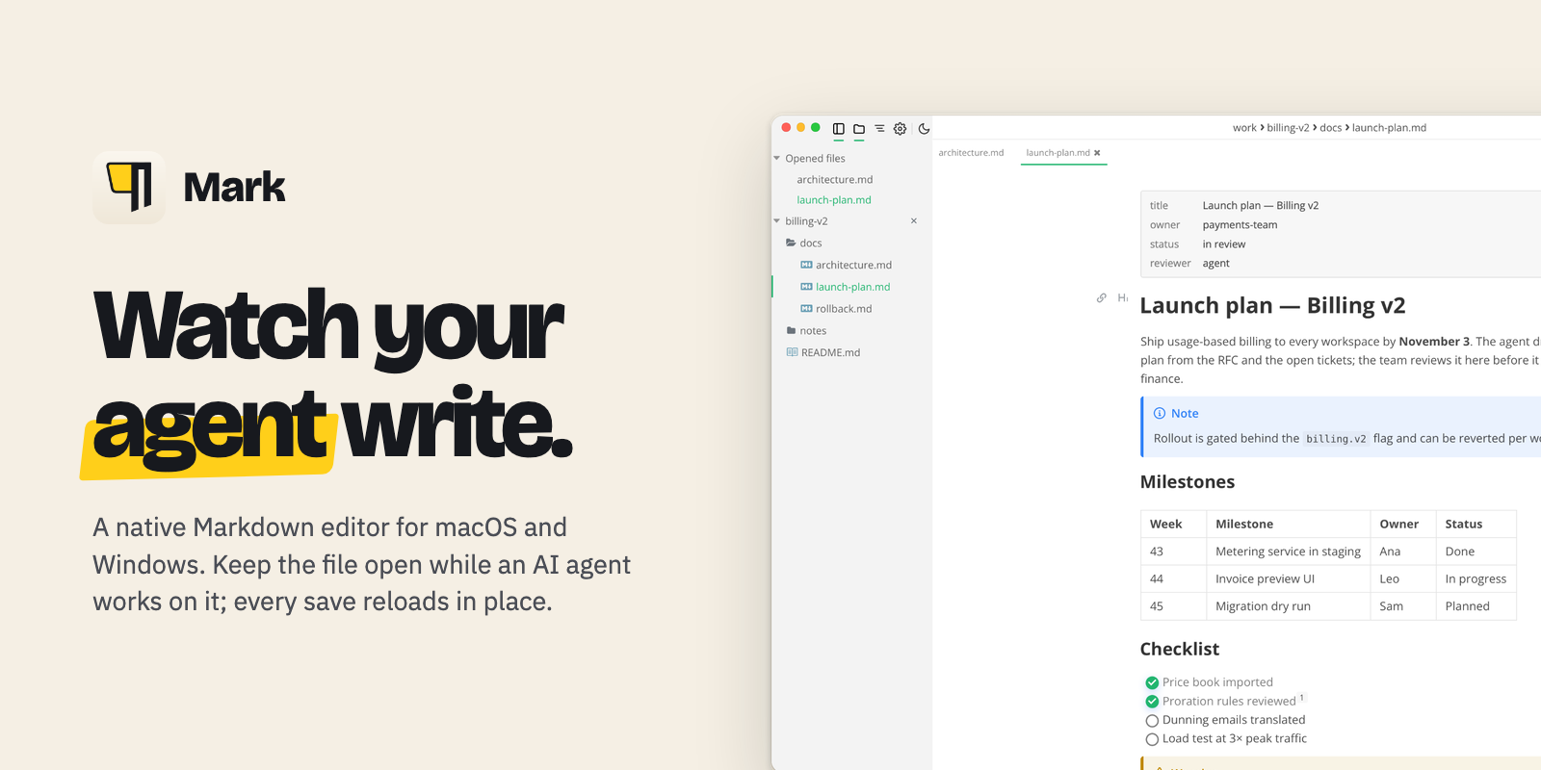The width and height of the screenshot is (1541, 770).
Task: Click frontmatter title value 'Launch plan — Billing v2'
Action: (x=1260, y=206)
